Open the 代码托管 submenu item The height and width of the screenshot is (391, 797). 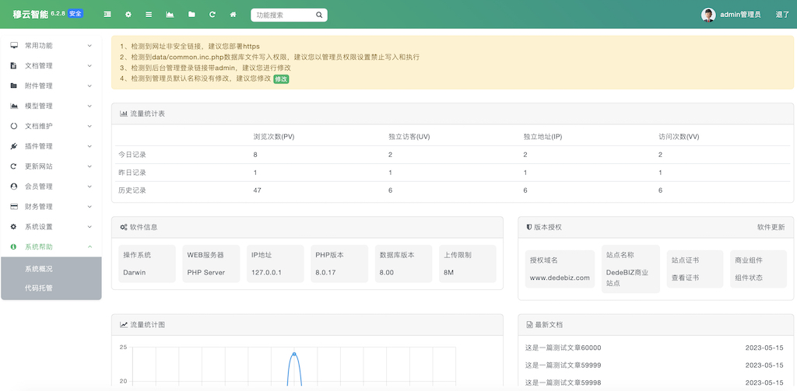39,288
